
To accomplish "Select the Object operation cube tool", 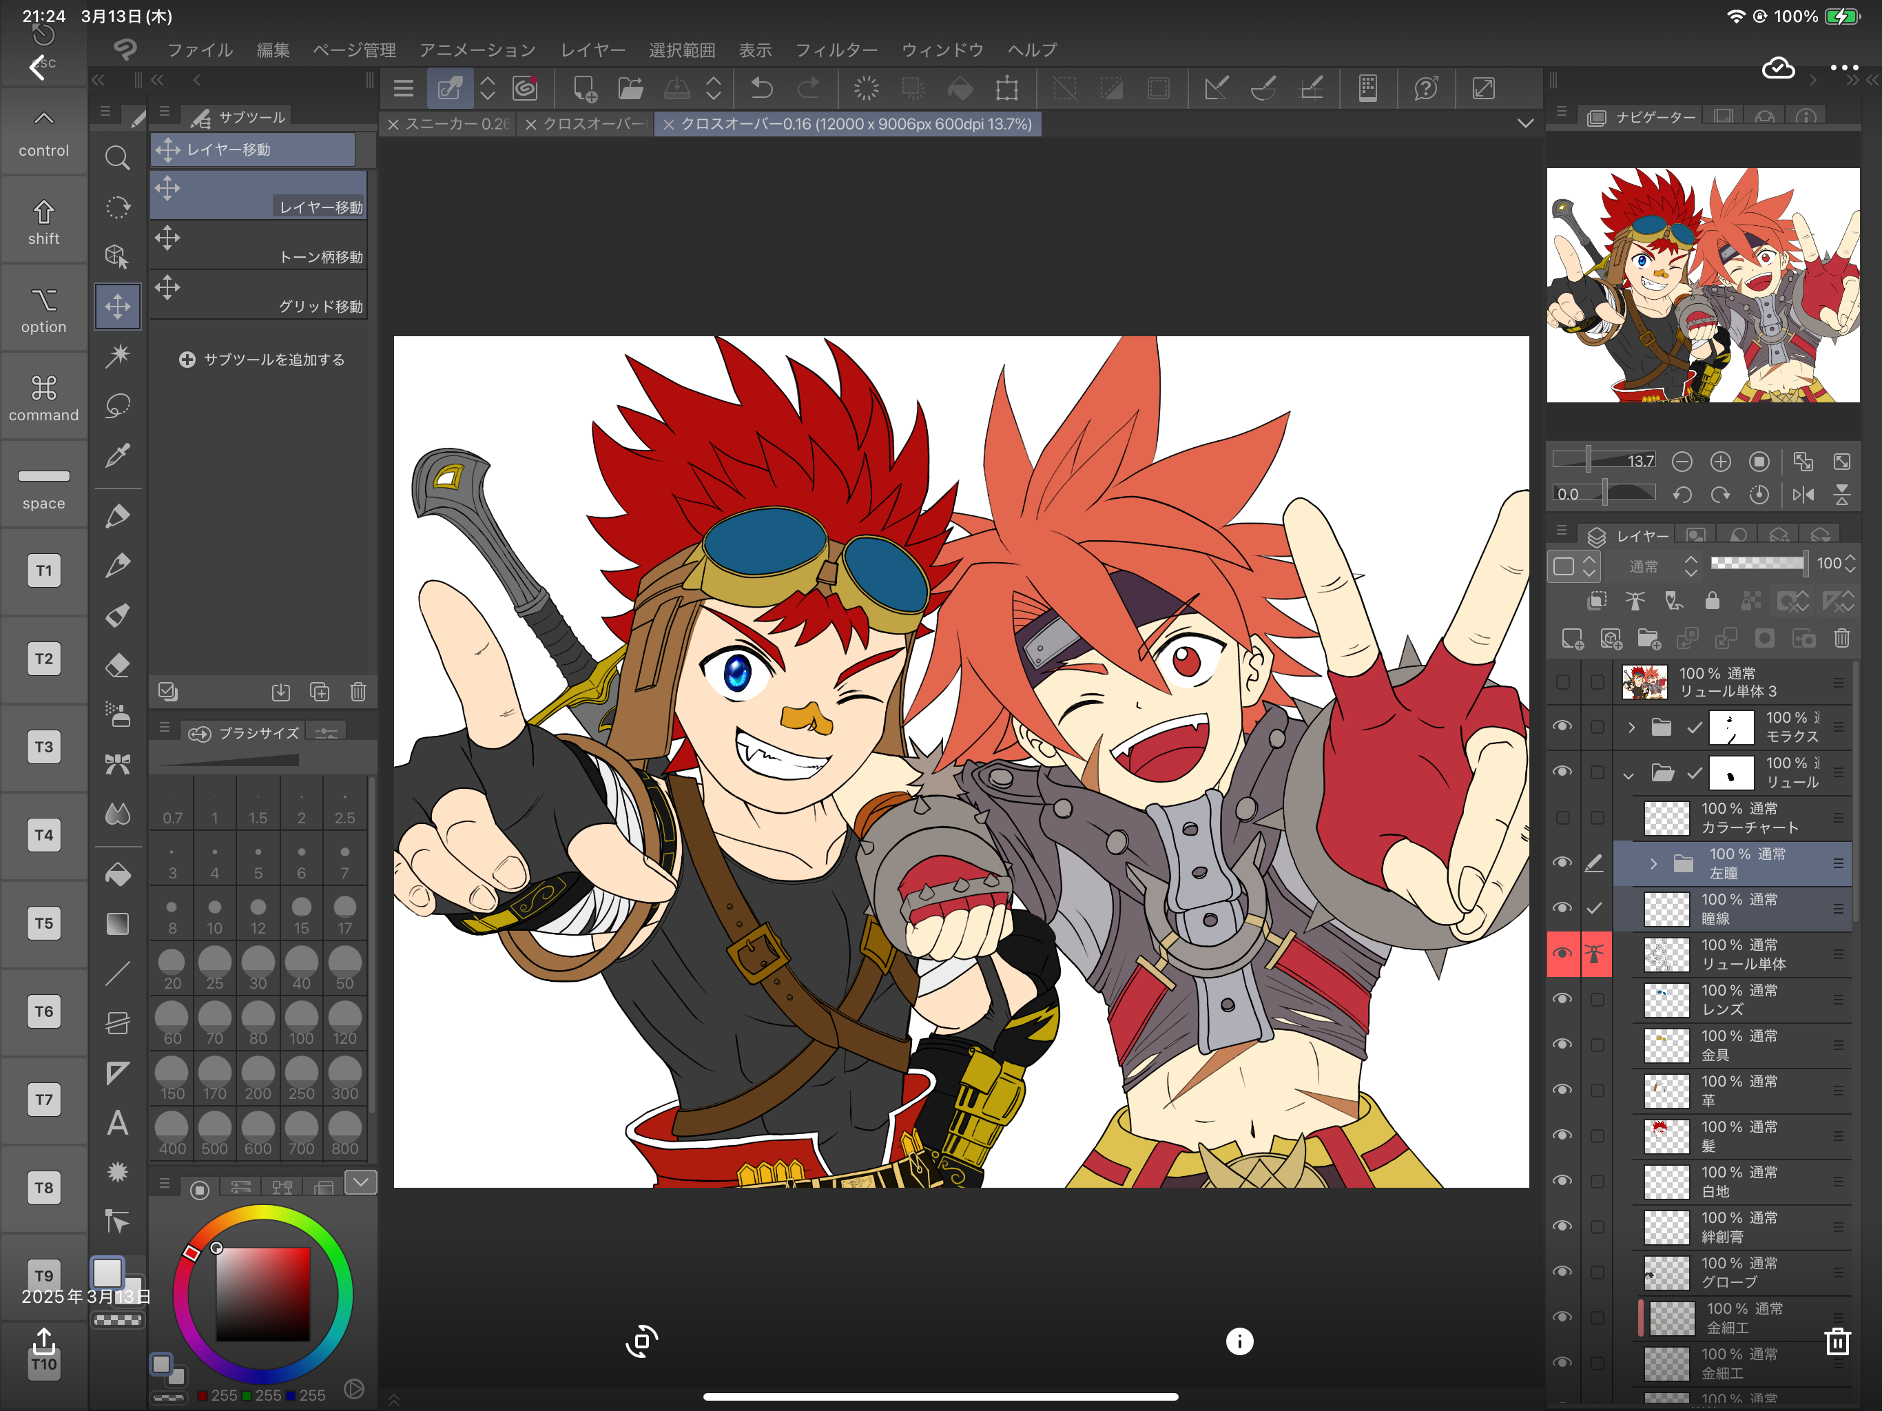I will tap(117, 257).
